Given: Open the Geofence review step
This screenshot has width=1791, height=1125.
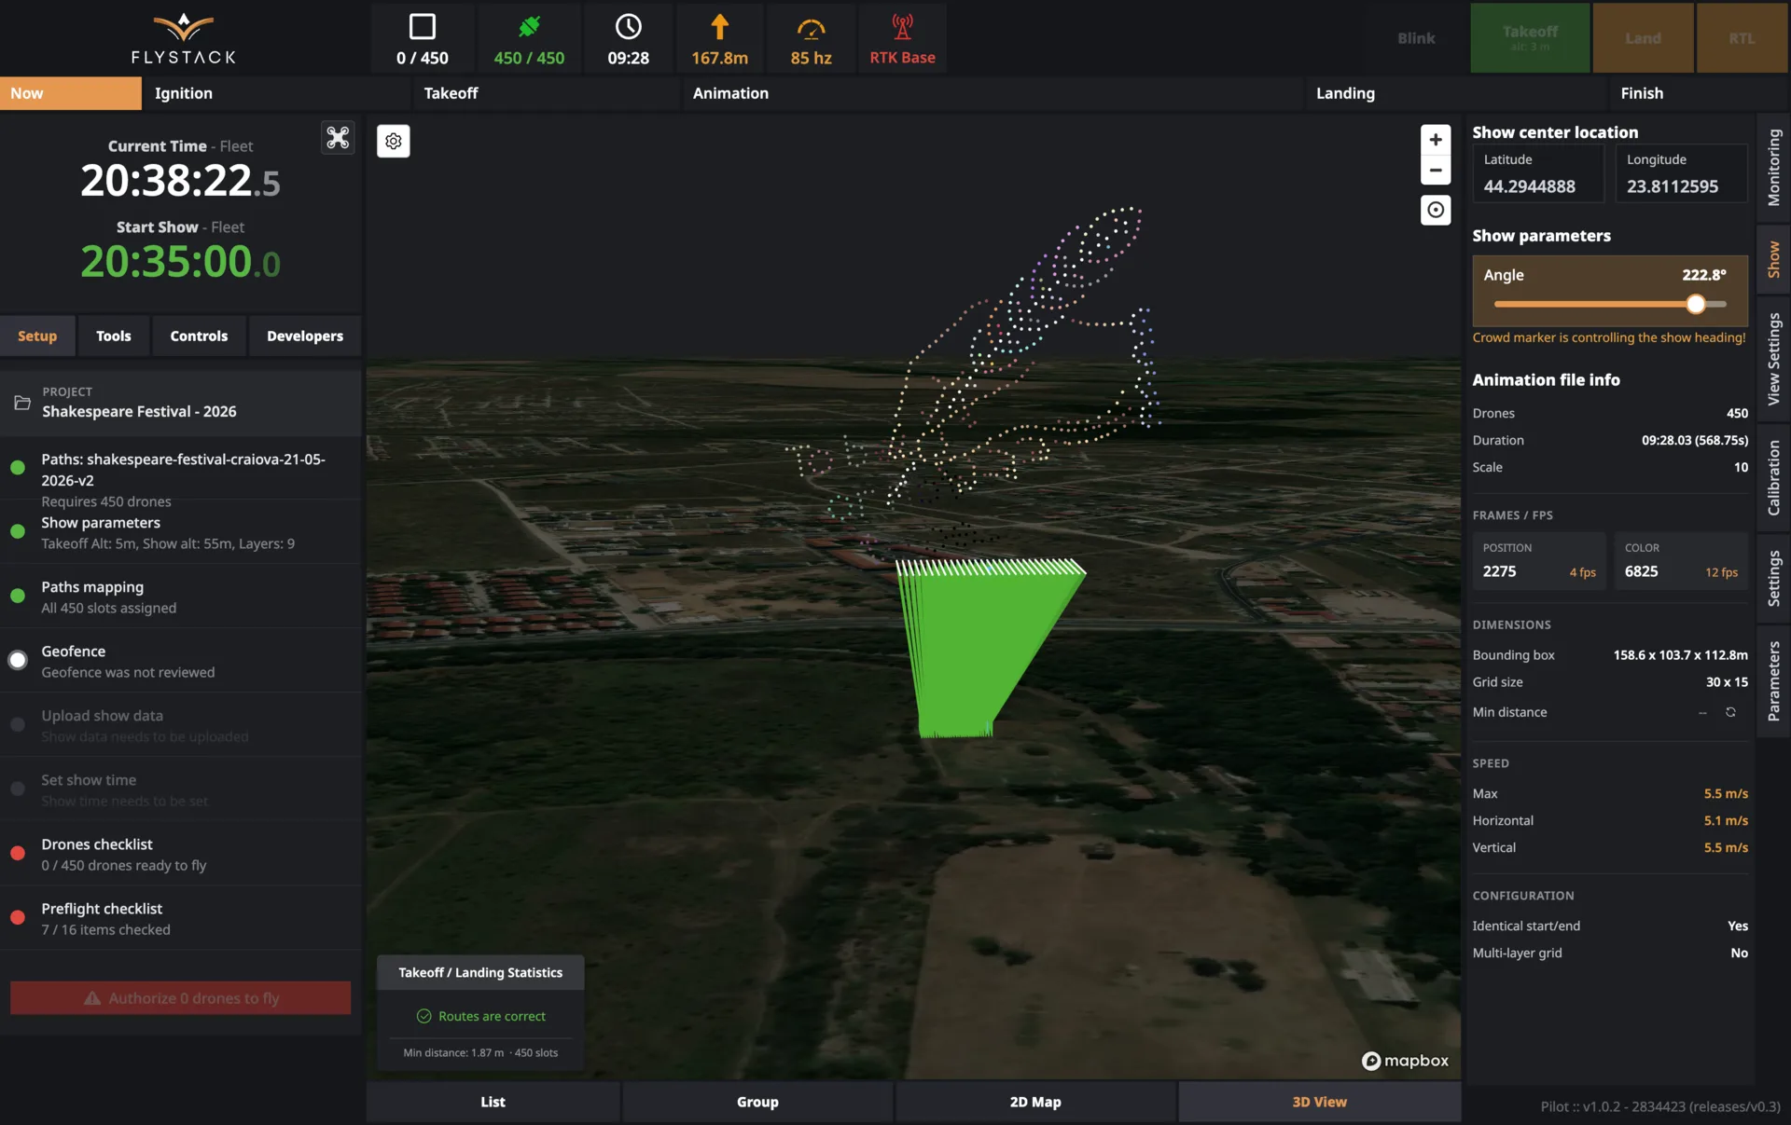Looking at the screenshot, I should pyautogui.click(x=181, y=661).
